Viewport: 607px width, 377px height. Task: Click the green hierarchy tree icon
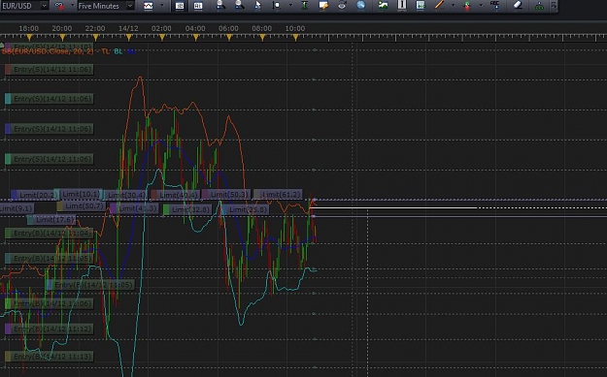click(539, 6)
